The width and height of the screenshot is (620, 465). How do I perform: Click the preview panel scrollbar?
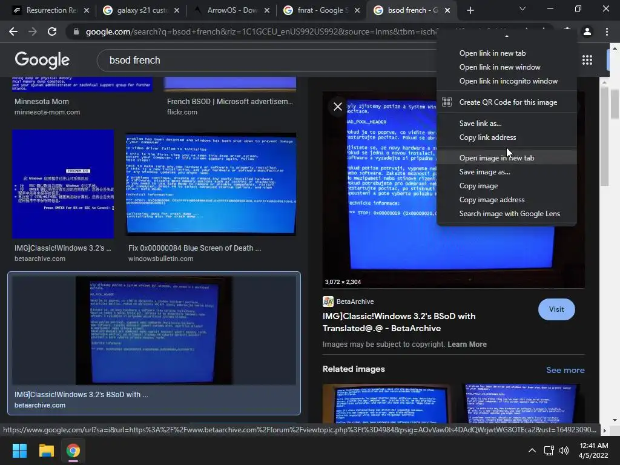point(604,136)
